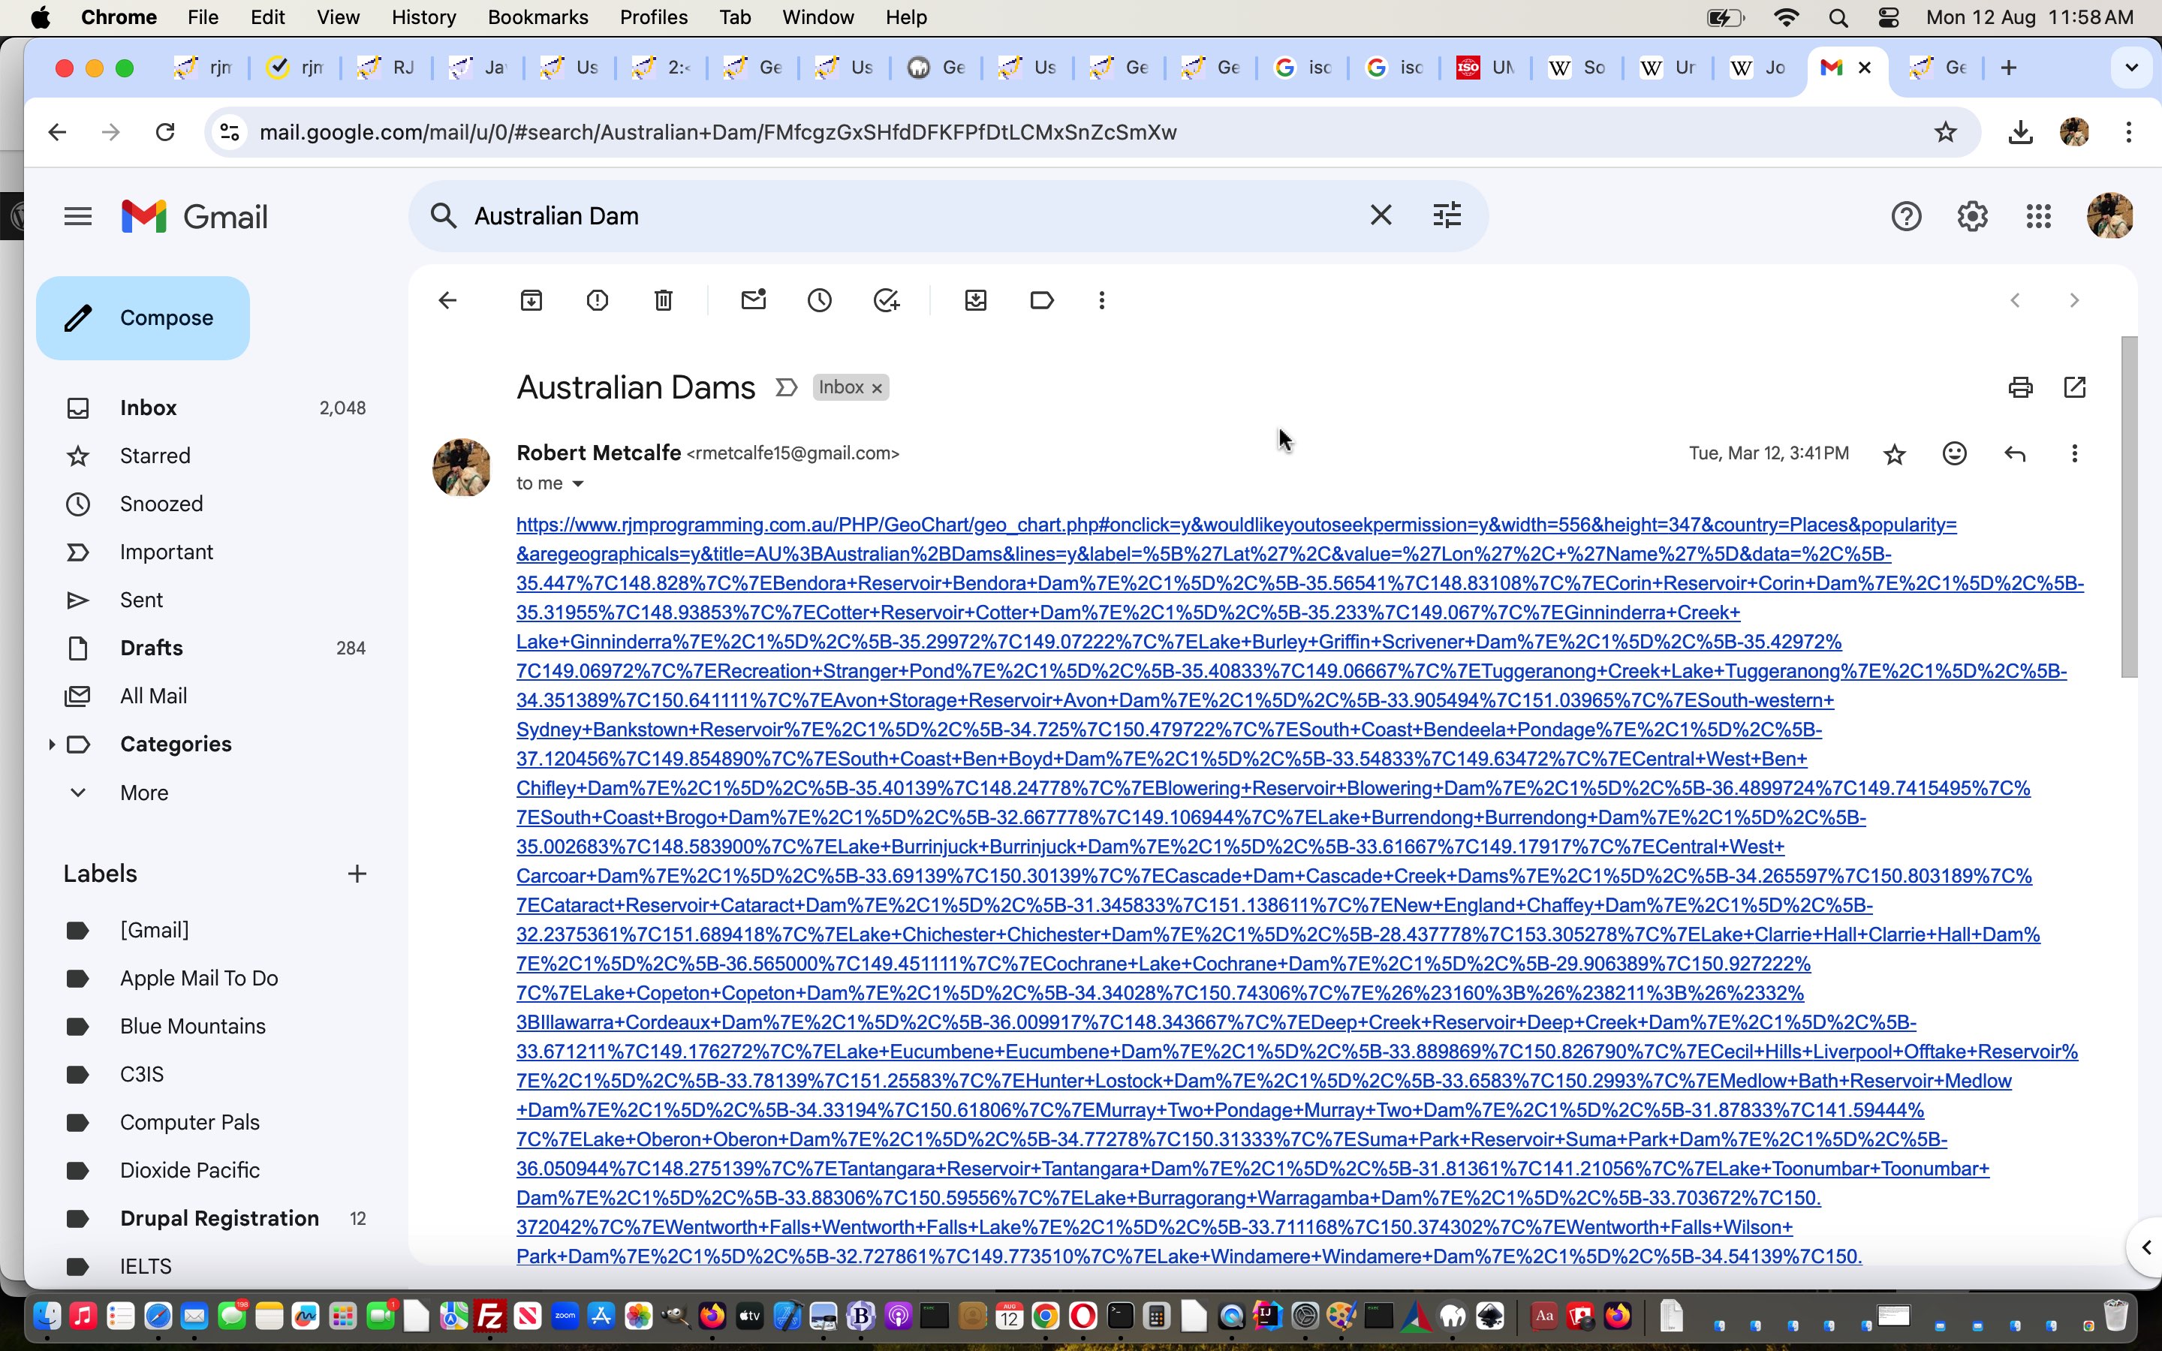This screenshot has height=1351, width=2162.
Task: Create new label with plus icon
Action: pyautogui.click(x=357, y=874)
